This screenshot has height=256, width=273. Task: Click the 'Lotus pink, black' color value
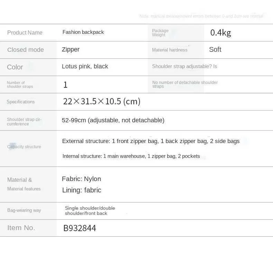click(x=85, y=66)
